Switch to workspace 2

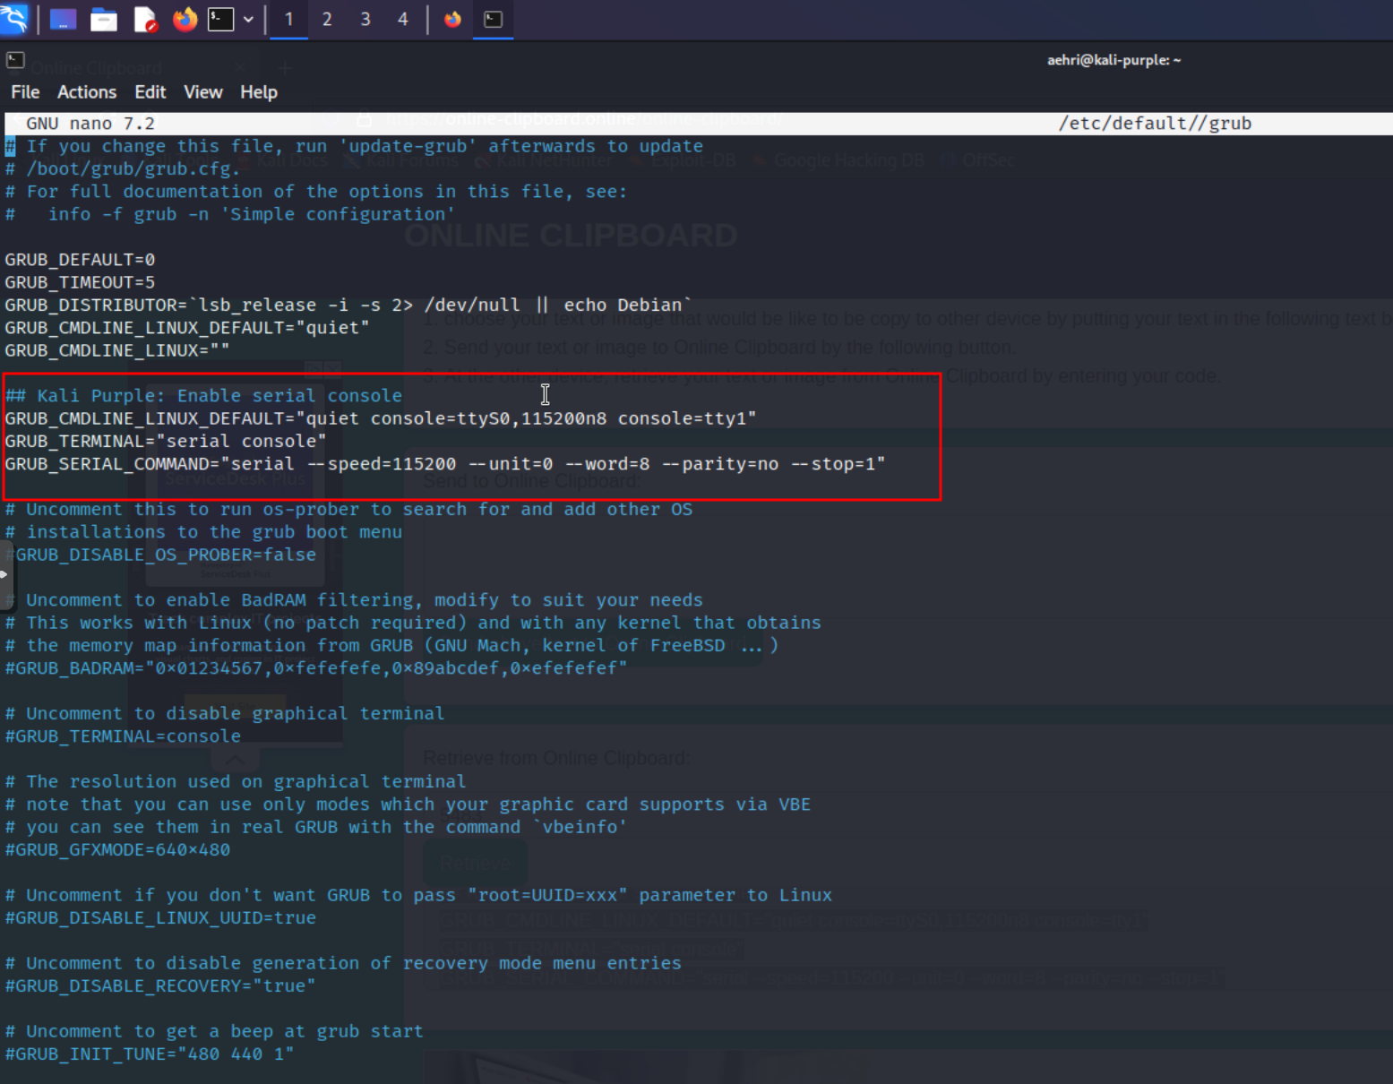pos(327,19)
